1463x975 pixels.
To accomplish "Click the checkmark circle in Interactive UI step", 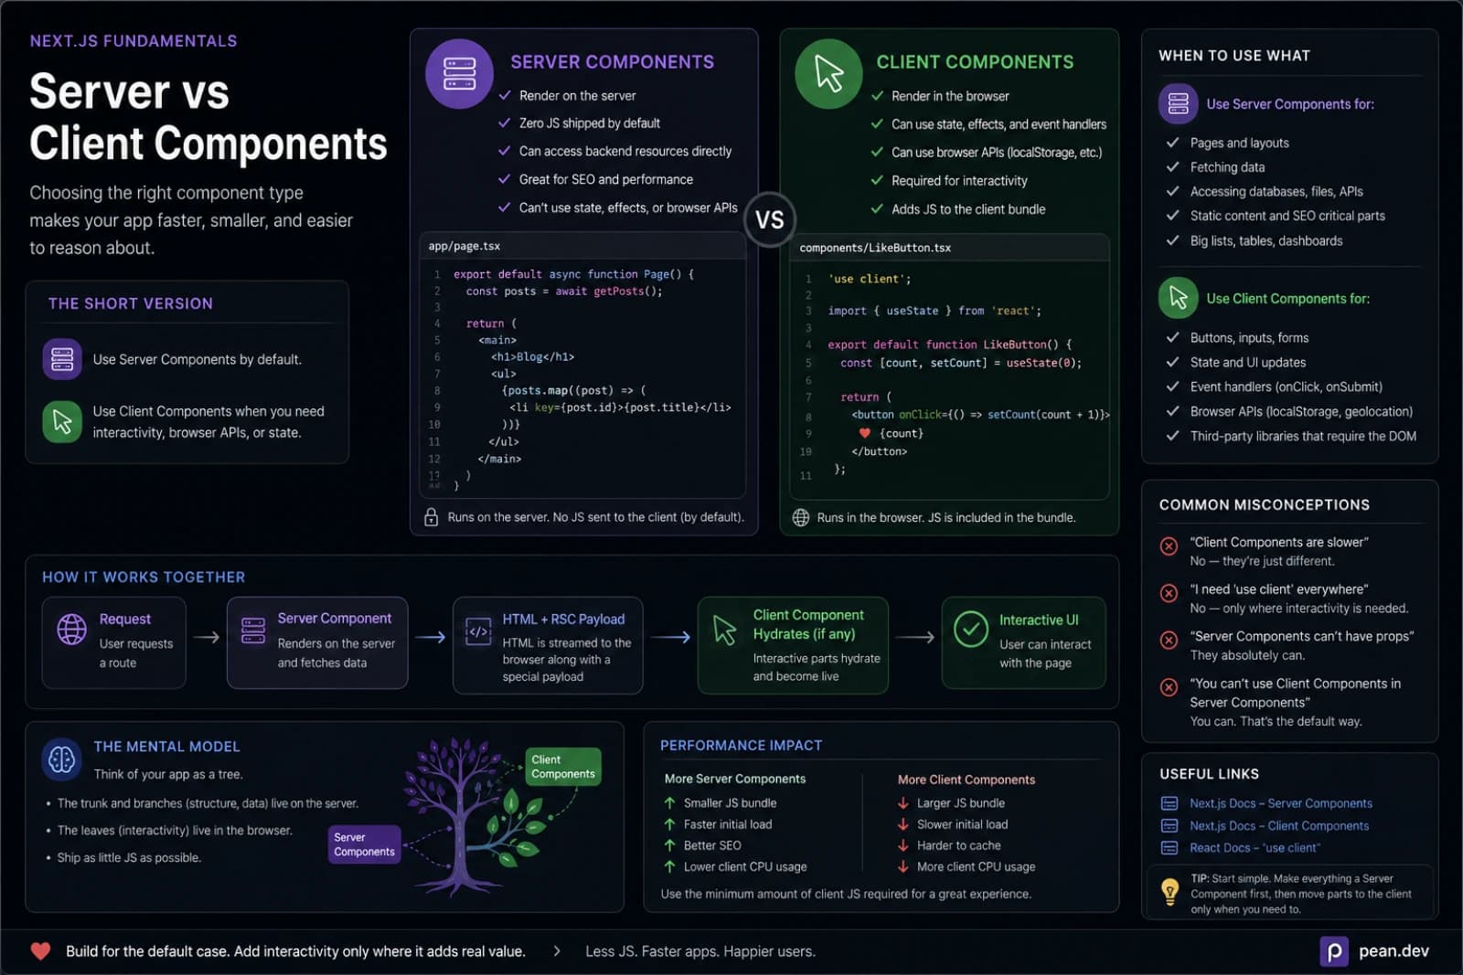I will coord(971,629).
